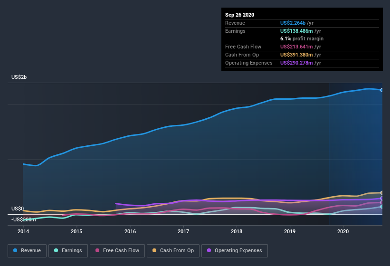This screenshot has width=390, height=266.
Task: Click the 2014 x-axis label
Action: point(23,231)
